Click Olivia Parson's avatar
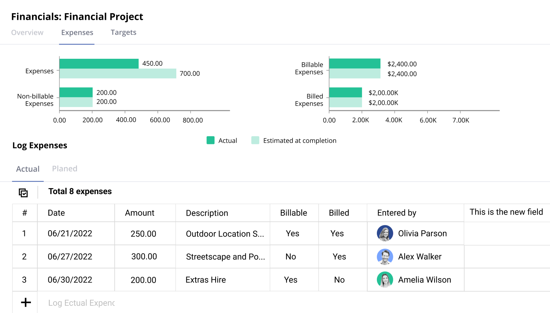Screen dimensions: 550x313 tap(385, 233)
